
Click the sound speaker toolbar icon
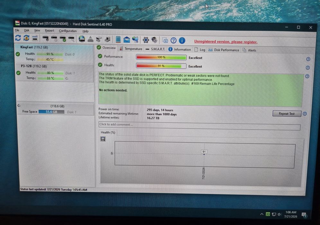[x=154, y=40]
